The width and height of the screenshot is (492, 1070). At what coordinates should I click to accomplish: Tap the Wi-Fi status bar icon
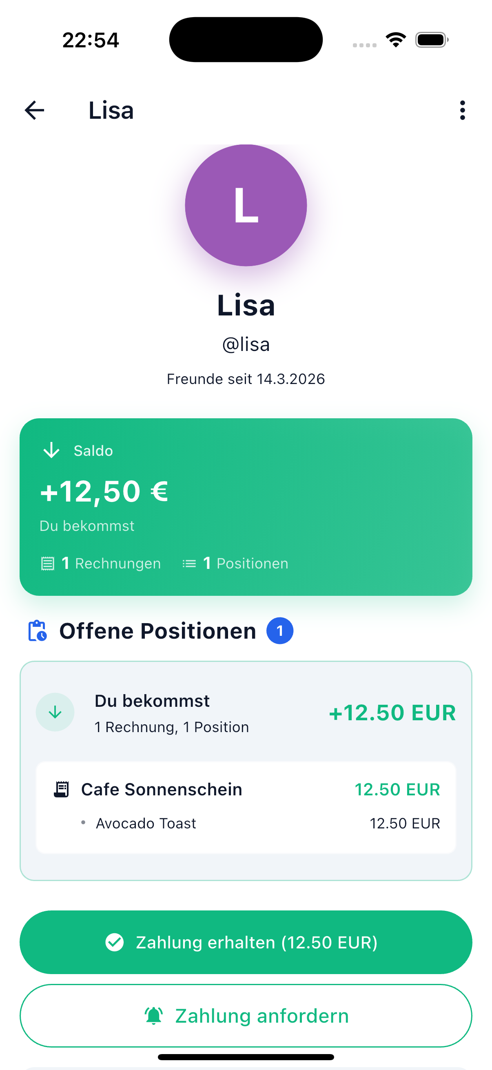(x=396, y=40)
